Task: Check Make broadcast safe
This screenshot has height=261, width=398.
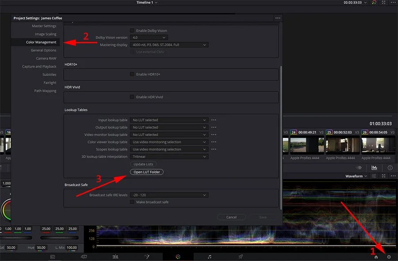Action: (x=131, y=202)
